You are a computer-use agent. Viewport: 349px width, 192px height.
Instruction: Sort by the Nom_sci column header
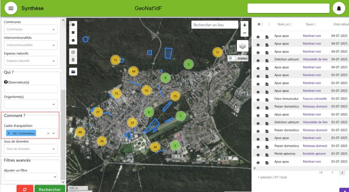point(283,25)
